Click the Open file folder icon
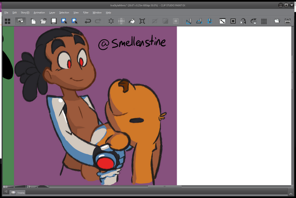This screenshot has width=296, height=198. click(x=43, y=21)
